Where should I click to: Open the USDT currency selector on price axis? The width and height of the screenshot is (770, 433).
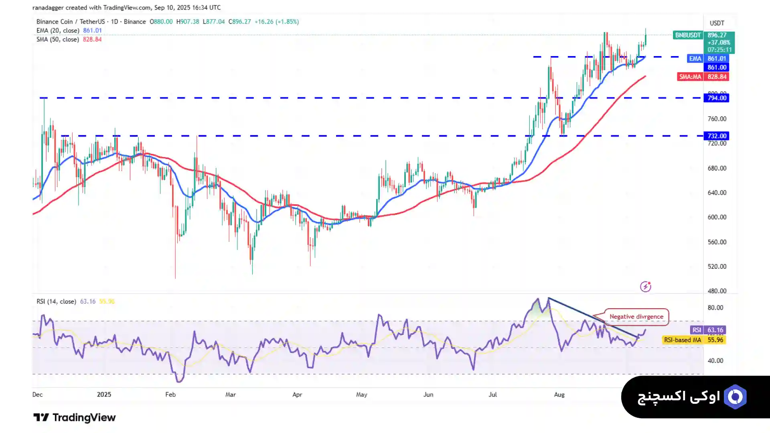[x=717, y=23]
